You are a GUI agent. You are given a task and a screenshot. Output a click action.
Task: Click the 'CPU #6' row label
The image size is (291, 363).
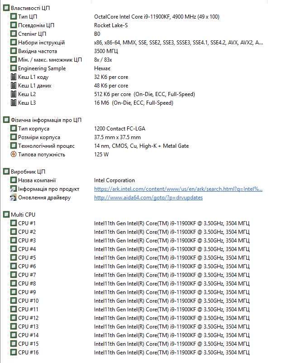27,266
